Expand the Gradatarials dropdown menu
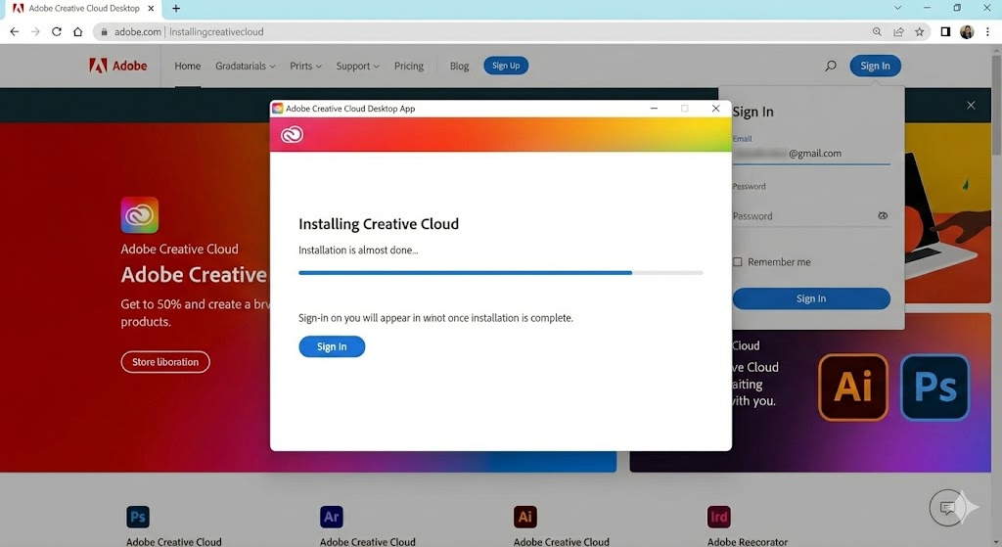This screenshot has width=1002, height=547. 245,67
